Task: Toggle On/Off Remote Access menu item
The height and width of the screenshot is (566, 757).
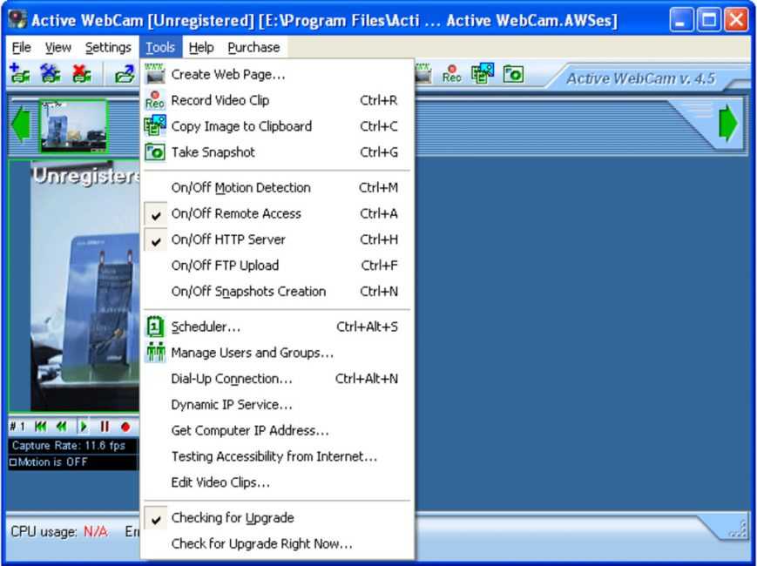Action: click(x=236, y=213)
